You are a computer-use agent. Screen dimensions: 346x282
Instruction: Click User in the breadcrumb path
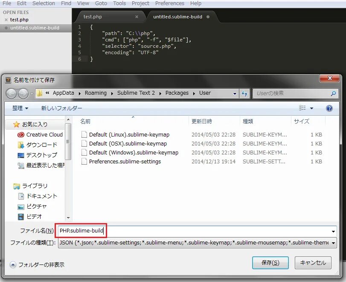tap(205, 93)
